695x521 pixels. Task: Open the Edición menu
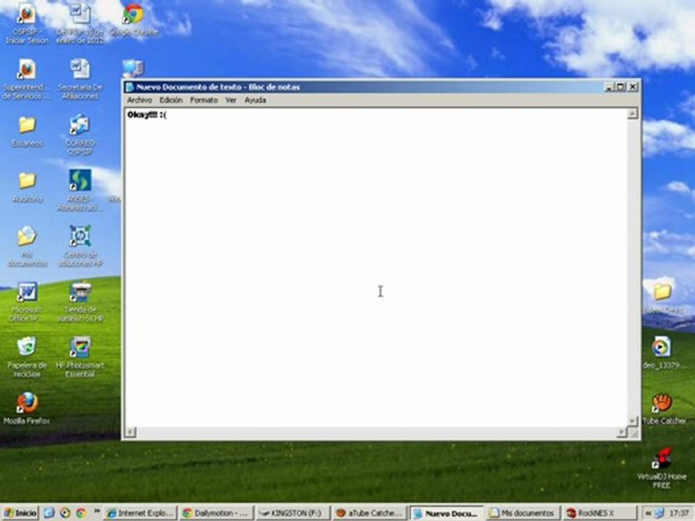coord(171,100)
